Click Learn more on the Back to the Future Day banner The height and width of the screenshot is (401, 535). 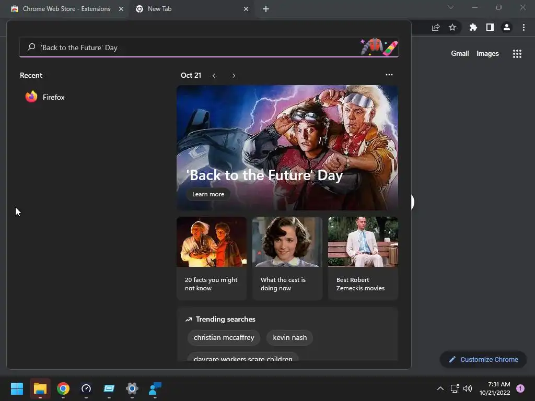[x=208, y=194]
